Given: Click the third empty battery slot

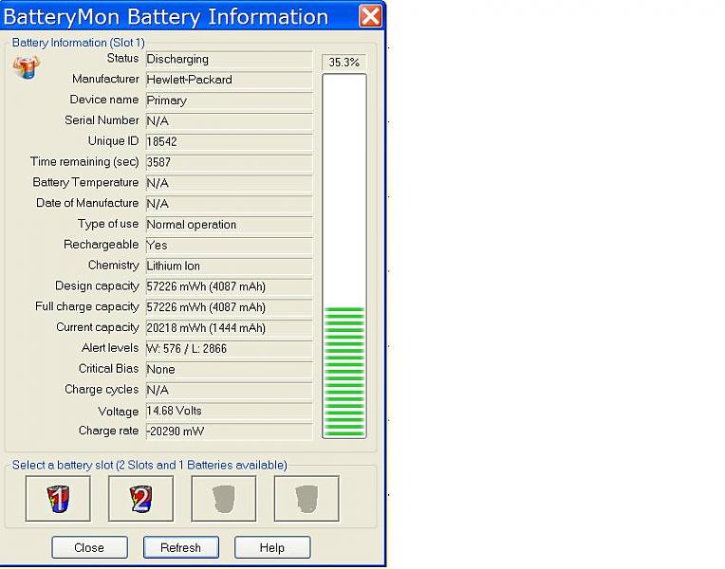Looking at the screenshot, I should click(x=224, y=499).
